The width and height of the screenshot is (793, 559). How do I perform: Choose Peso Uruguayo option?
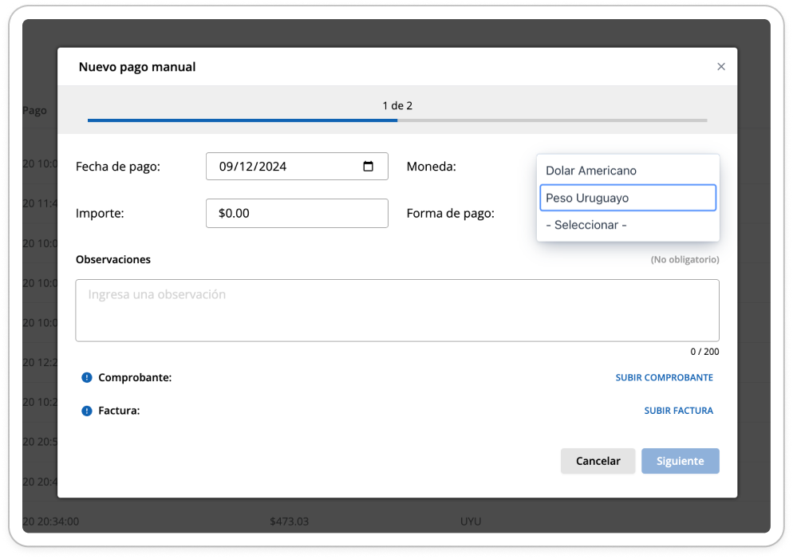[x=628, y=198]
